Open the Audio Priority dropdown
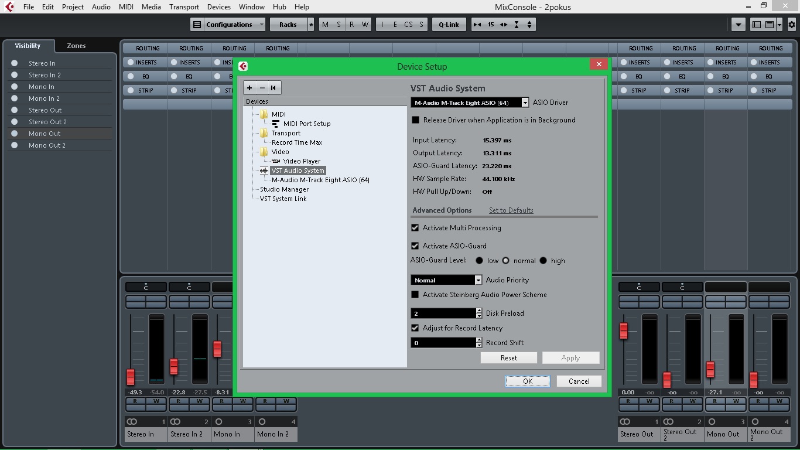 pyautogui.click(x=478, y=280)
